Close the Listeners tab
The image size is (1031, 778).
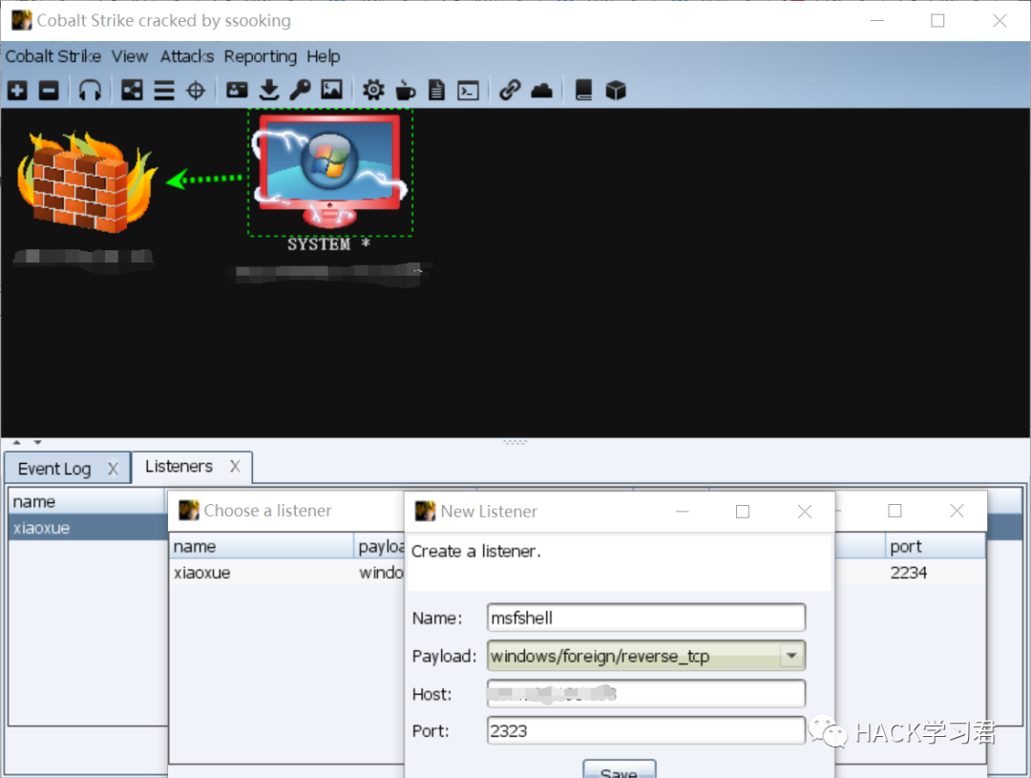(235, 466)
